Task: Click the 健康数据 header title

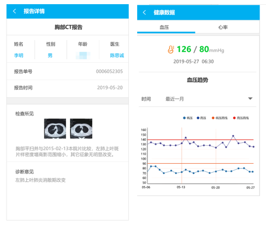Action: coord(164,13)
